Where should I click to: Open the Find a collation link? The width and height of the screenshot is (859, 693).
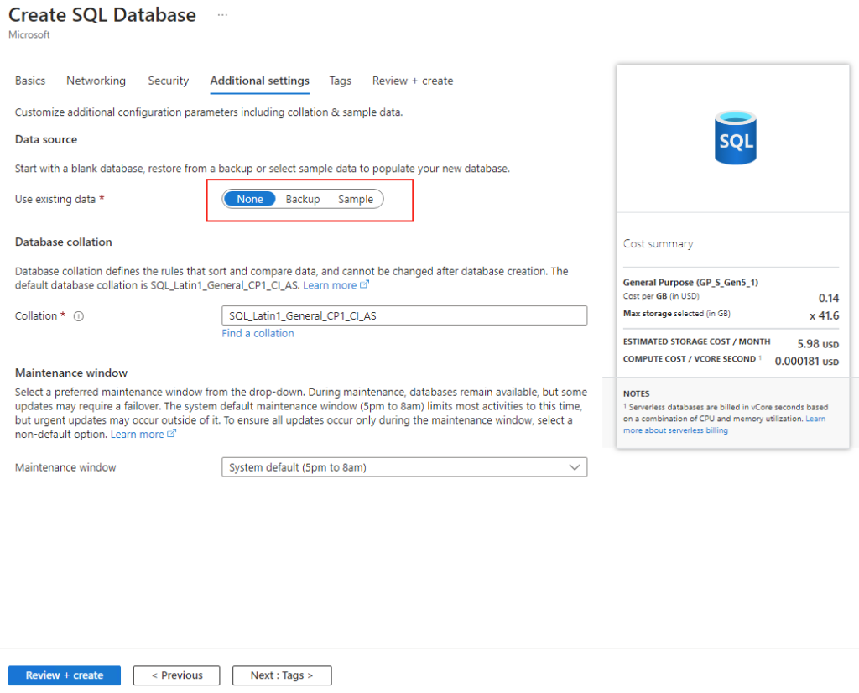point(258,333)
